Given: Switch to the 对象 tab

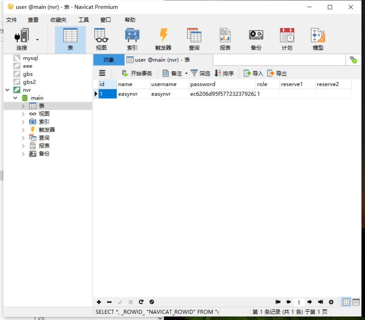Looking at the screenshot, I should (109, 60).
